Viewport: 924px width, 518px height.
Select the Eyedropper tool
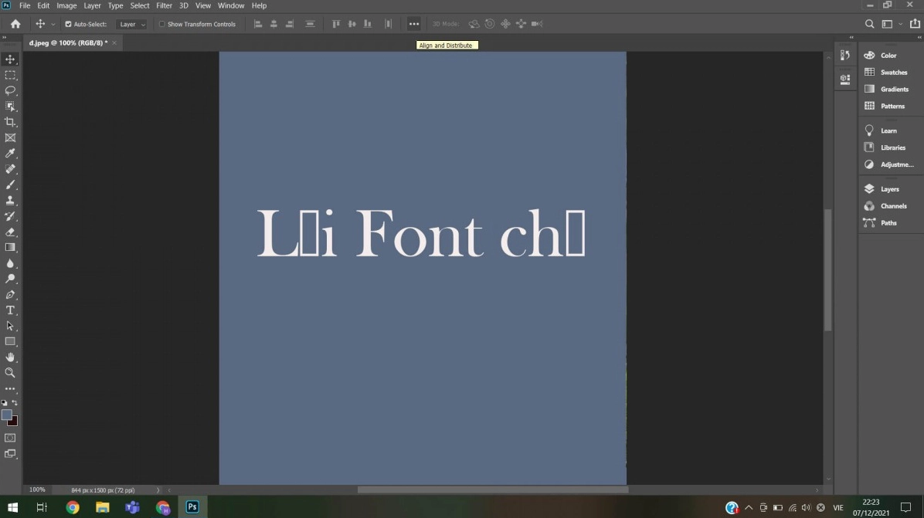[x=10, y=154]
